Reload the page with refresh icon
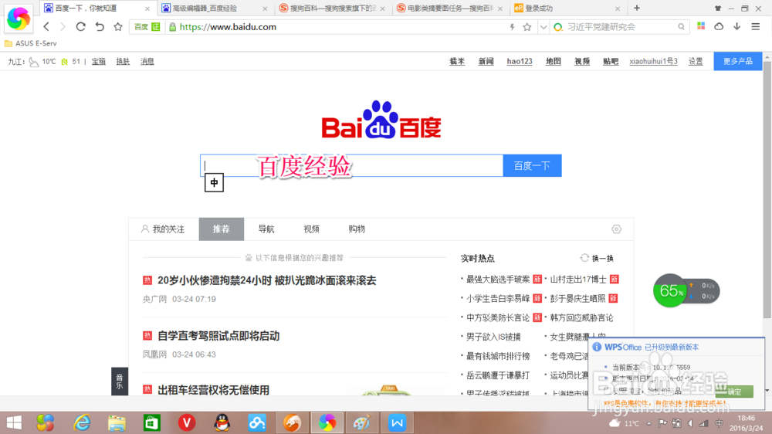Viewport: 772px width, 434px height. [81, 26]
